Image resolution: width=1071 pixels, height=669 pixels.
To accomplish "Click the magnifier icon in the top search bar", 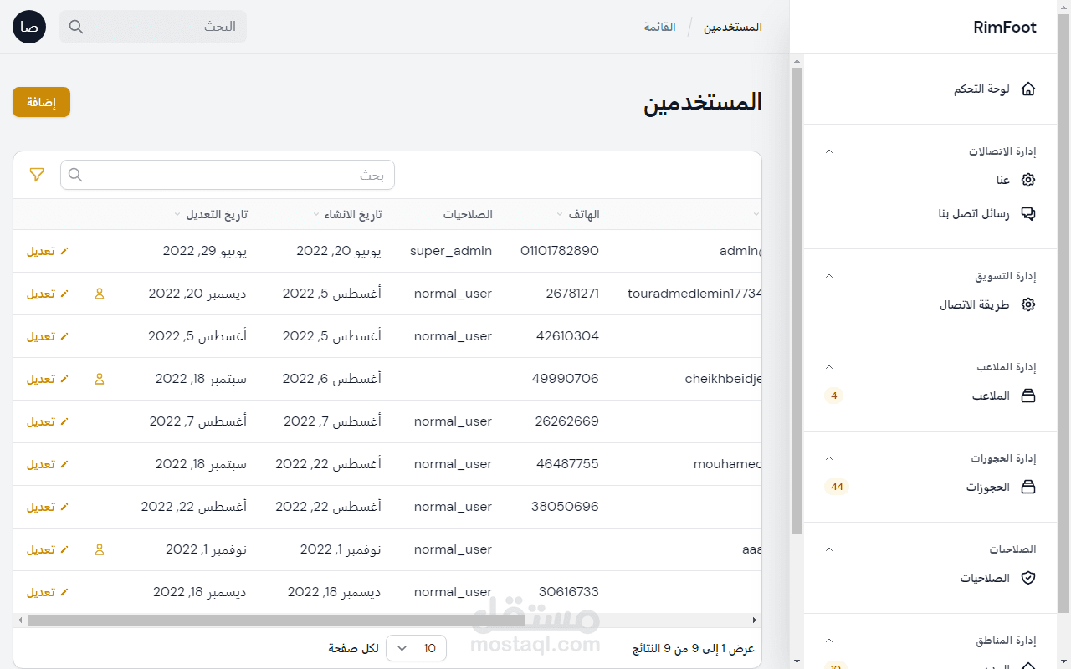I will point(76,27).
